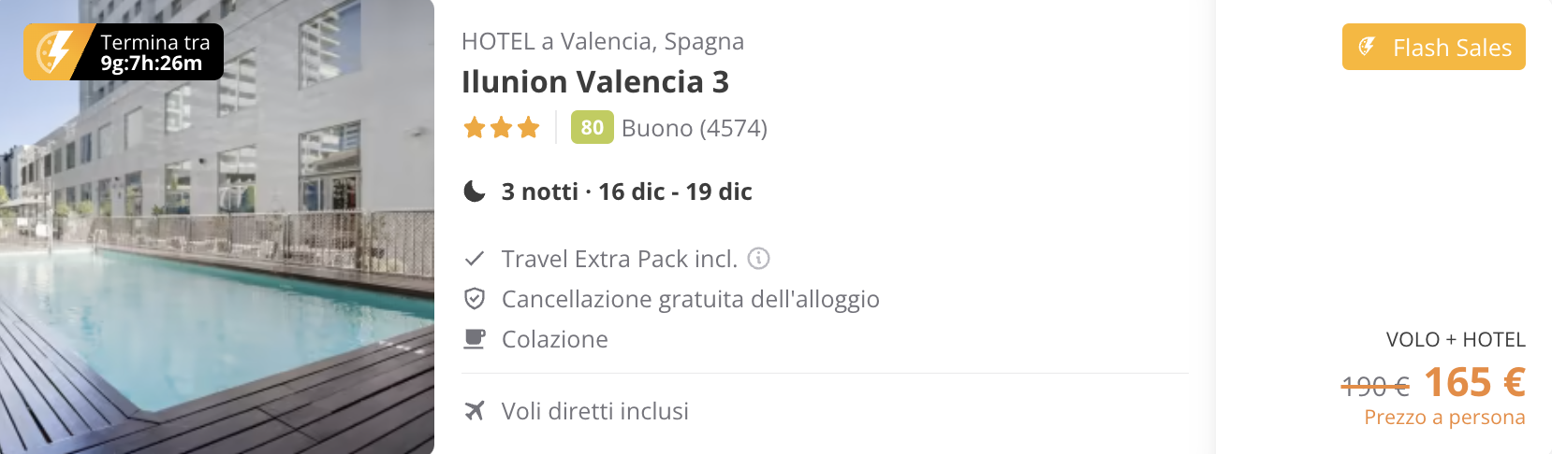
Task: Open the Buono (4574) reviews text
Action: (695, 128)
